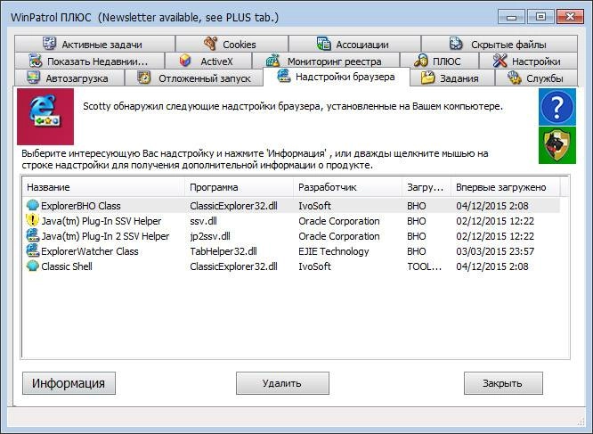593x434 pixels.
Task: Click the Службы gears icon
Action: (515, 78)
